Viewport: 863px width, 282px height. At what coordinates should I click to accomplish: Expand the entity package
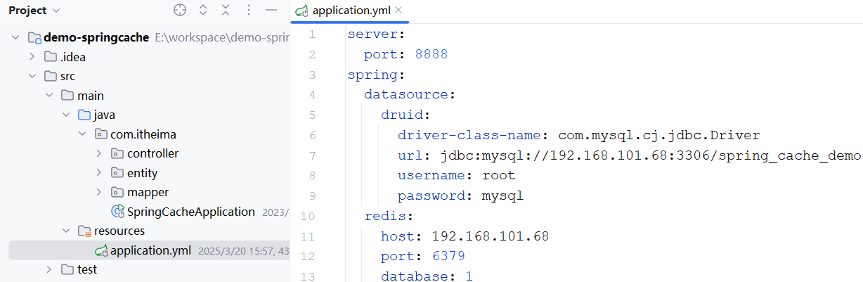pyautogui.click(x=100, y=173)
